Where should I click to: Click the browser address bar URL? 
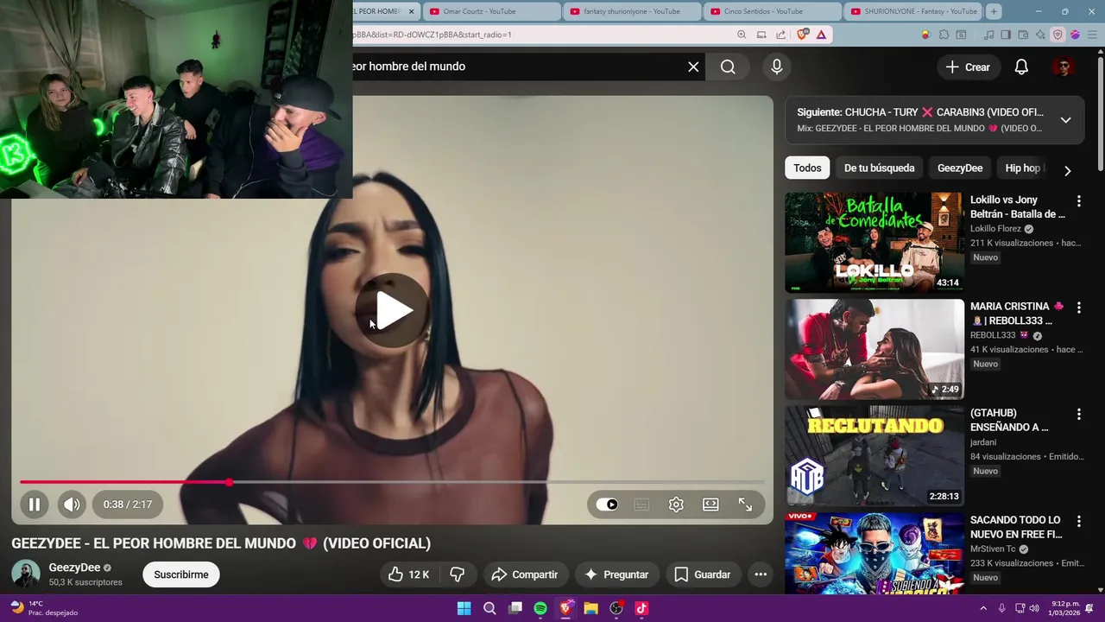432,35
